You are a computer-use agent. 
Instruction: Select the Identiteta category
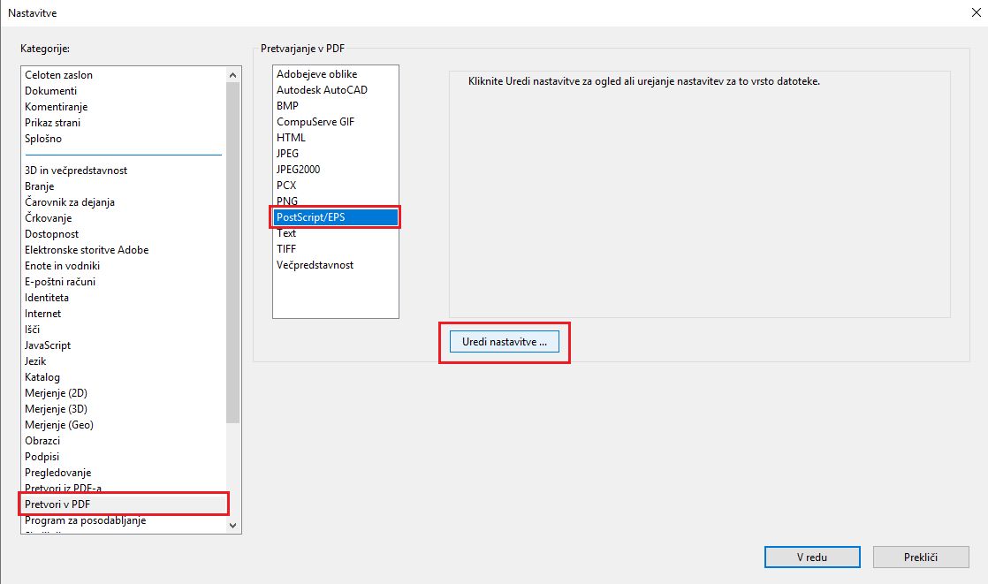[x=47, y=298]
